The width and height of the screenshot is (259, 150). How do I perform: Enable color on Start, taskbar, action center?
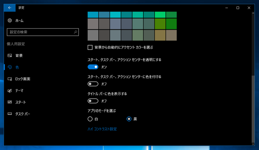(x=93, y=84)
